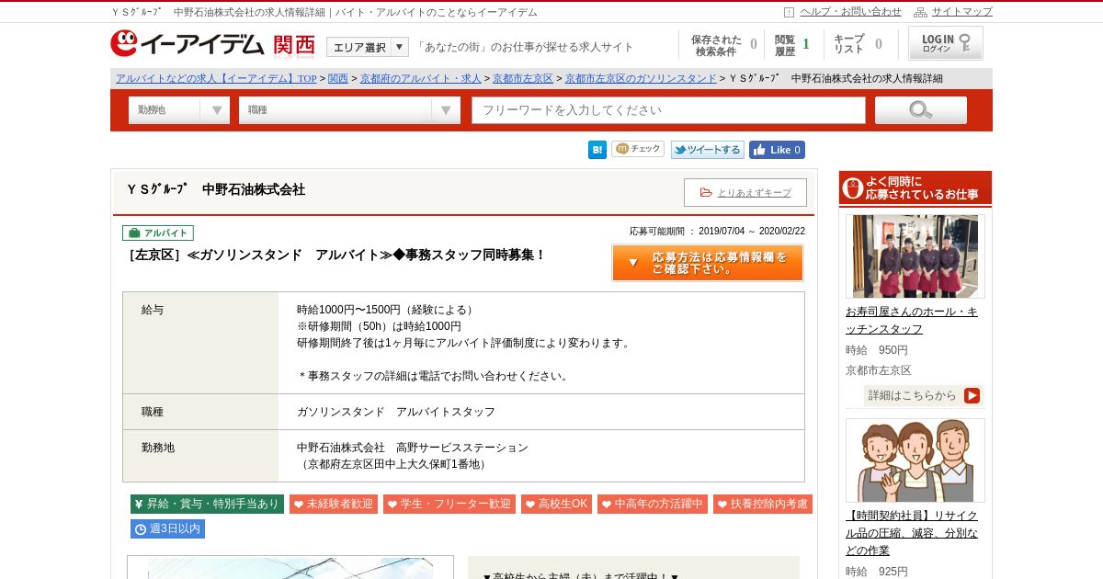Open 【時間契約社員】リサイクル品 job link
The width and height of the screenshot is (1103, 579).
912,533
